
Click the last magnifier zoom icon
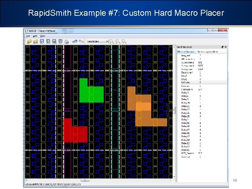click(124, 42)
